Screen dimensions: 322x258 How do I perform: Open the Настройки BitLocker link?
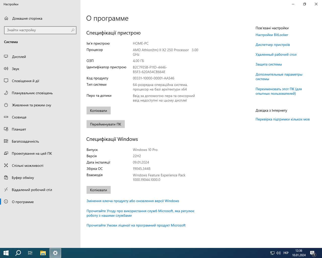click(272, 35)
